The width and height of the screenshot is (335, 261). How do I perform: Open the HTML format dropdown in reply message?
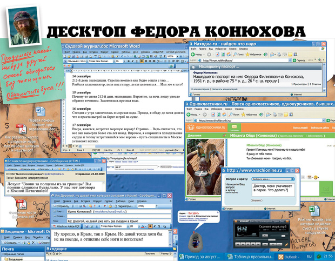157,206
